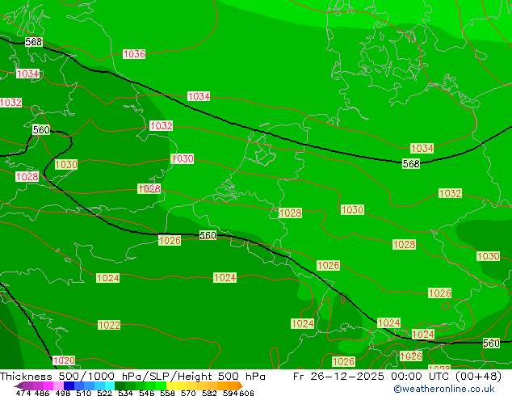Click the orange arrow end of the legend
The image size is (512, 396).
(241, 385)
